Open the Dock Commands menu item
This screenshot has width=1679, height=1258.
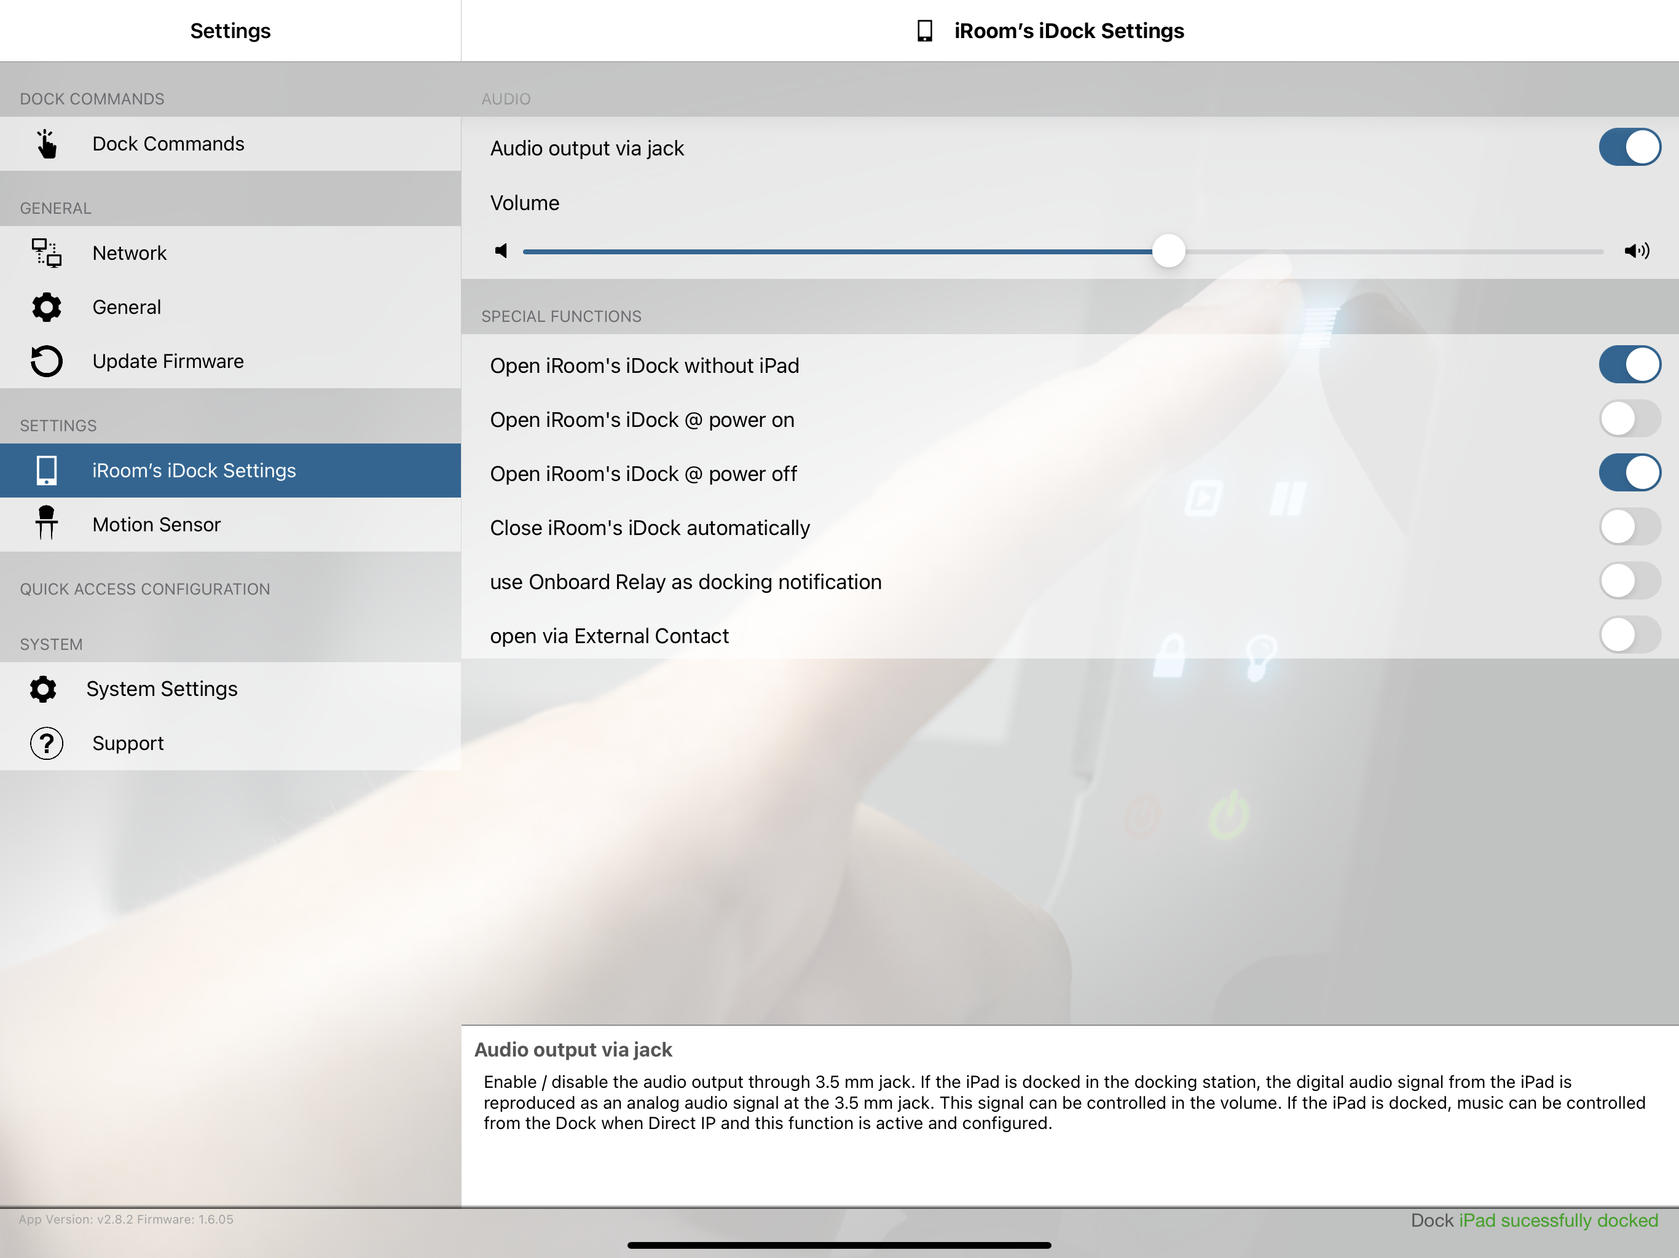[x=230, y=143]
